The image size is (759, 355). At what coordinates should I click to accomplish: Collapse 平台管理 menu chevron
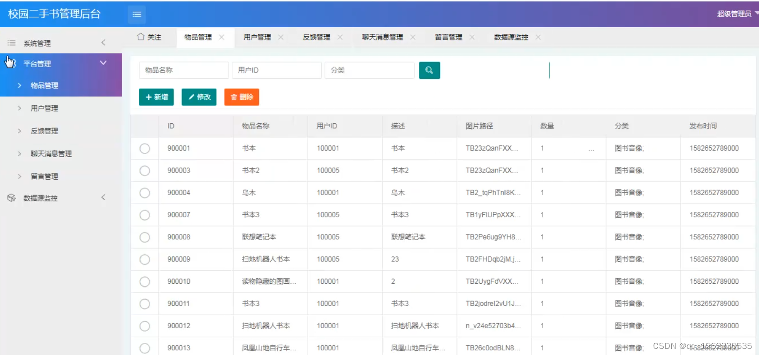(x=103, y=63)
